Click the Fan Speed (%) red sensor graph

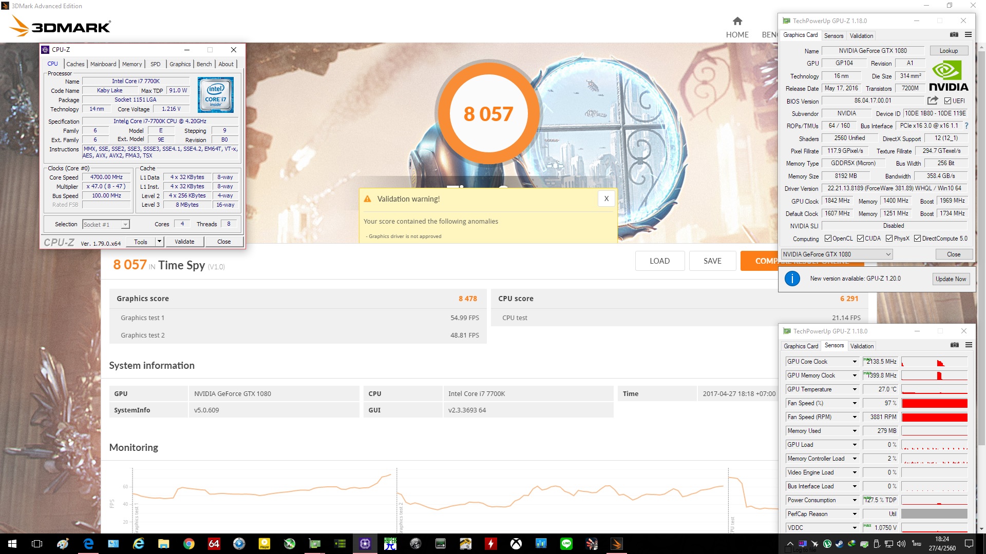[934, 403]
